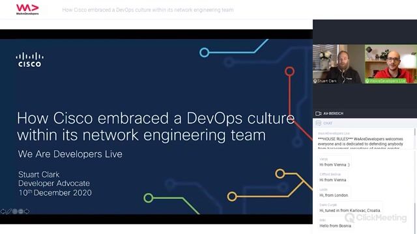Click the WeAreDevelopers logo
The width and height of the screenshot is (417, 234).
click(x=27, y=10)
